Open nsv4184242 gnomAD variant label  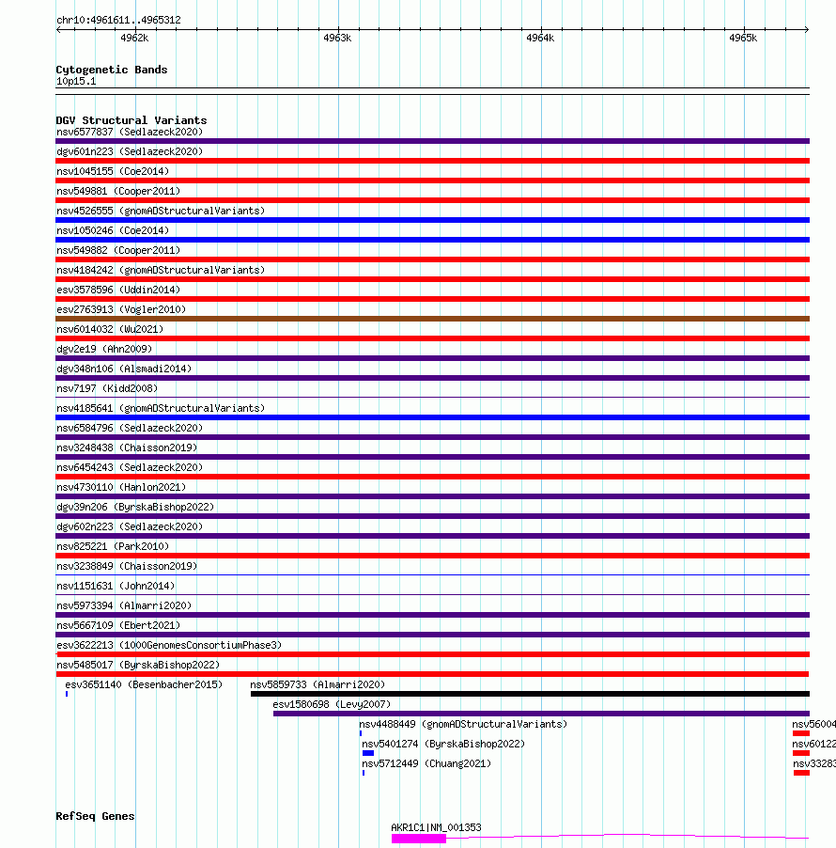(x=161, y=270)
